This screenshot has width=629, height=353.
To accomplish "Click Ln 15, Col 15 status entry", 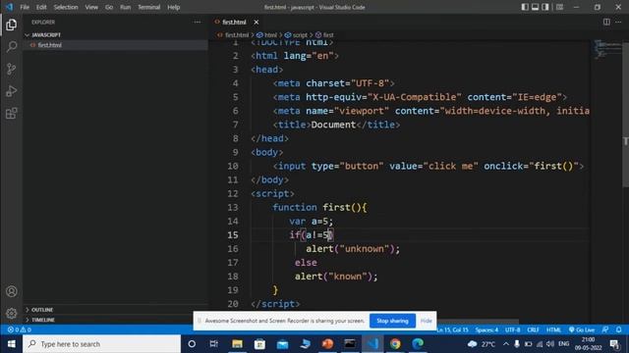I will click(452, 329).
